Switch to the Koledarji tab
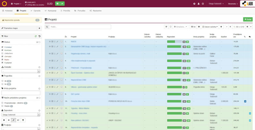 tap(7, 11)
